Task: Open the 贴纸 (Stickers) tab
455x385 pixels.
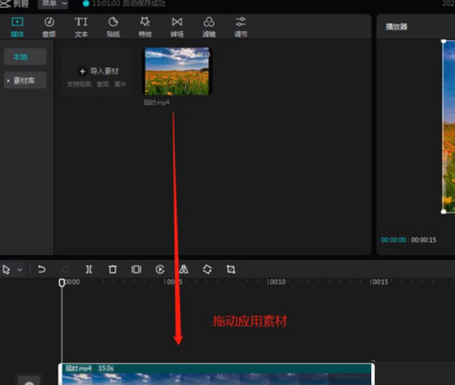Action: click(x=113, y=27)
